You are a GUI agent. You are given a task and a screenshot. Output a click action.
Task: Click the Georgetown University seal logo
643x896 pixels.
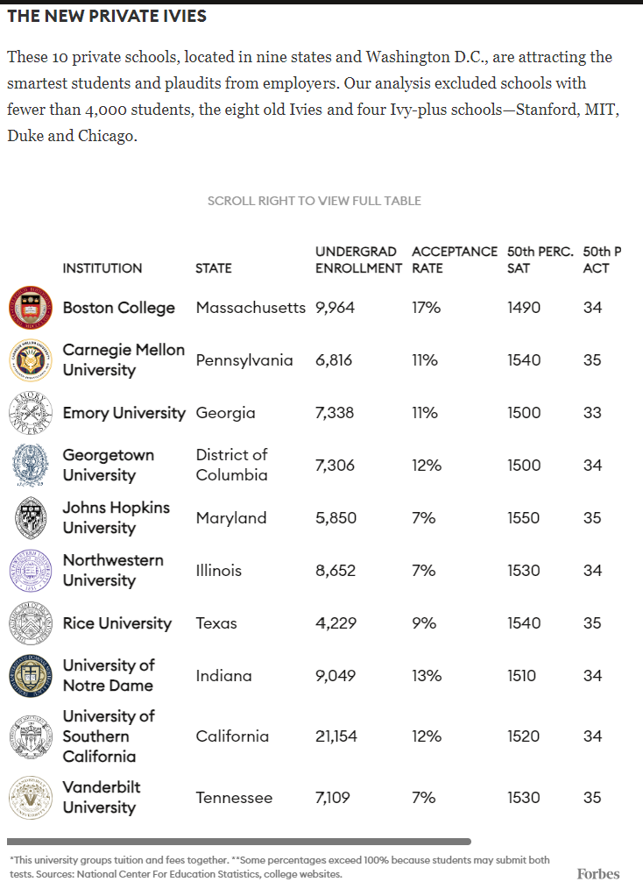tap(31, 466)
